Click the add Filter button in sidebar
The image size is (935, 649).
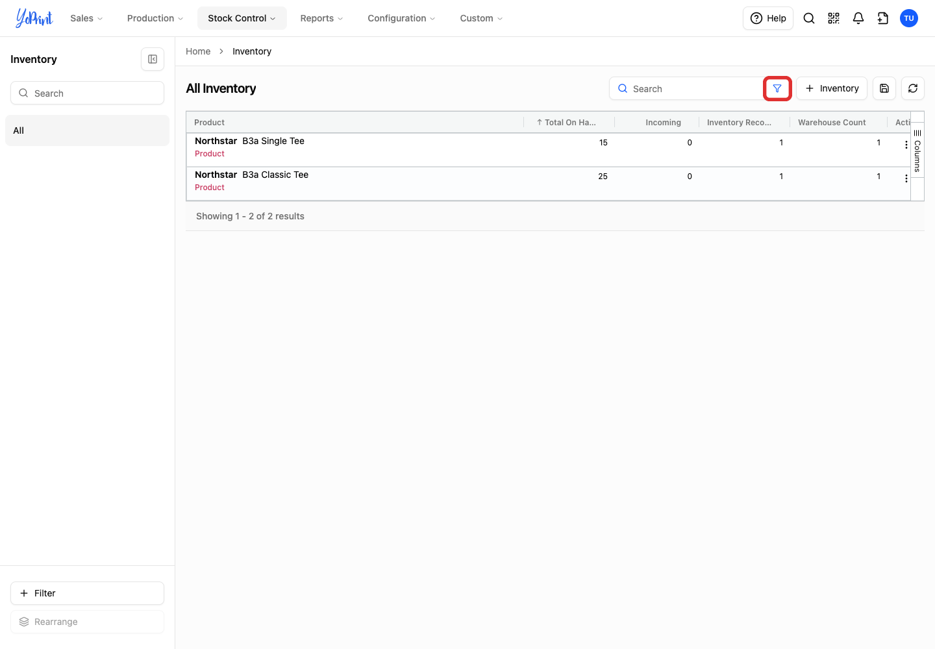coord(87,593)
